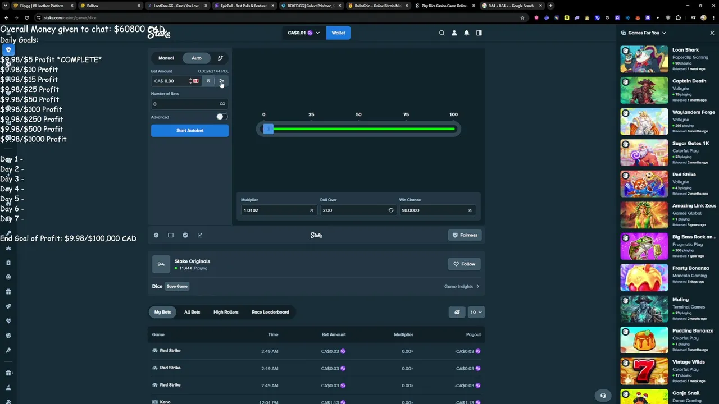Click Save Game next to Dice
This screenshot has height=404, width=719.
pos(177,286)
